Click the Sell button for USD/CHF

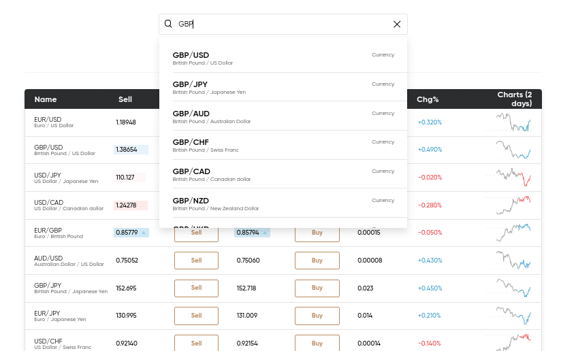196,343
